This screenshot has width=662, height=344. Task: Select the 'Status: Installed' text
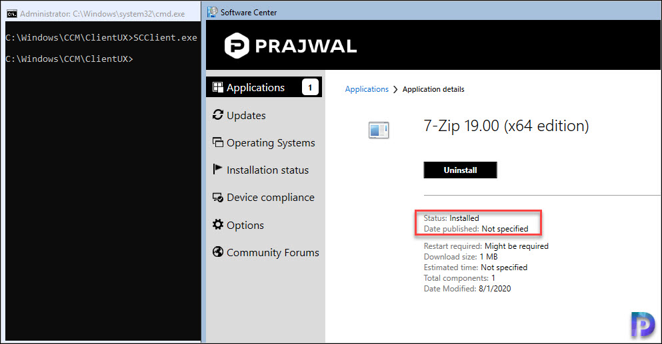451,218
